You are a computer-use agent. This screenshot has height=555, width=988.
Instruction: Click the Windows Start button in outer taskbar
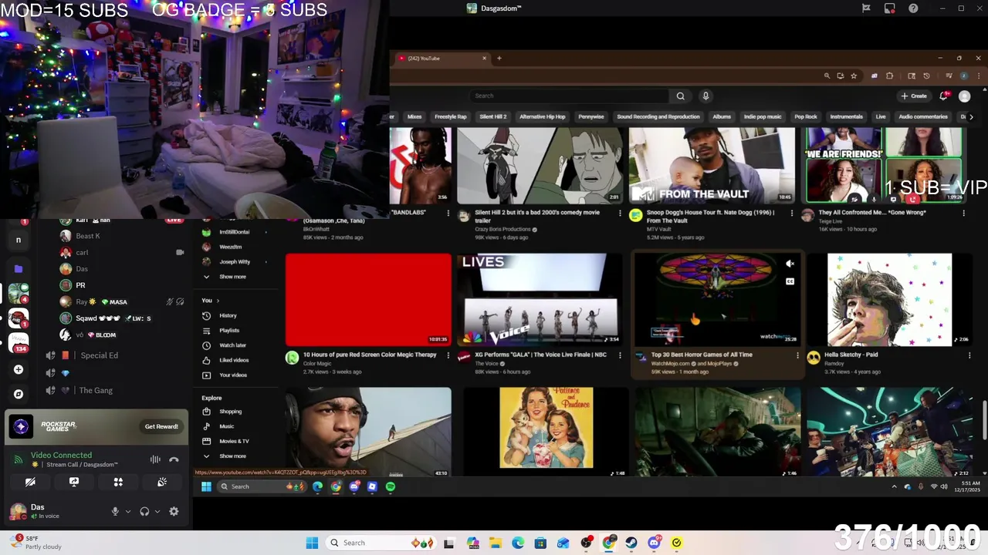(x=312, y=543)
